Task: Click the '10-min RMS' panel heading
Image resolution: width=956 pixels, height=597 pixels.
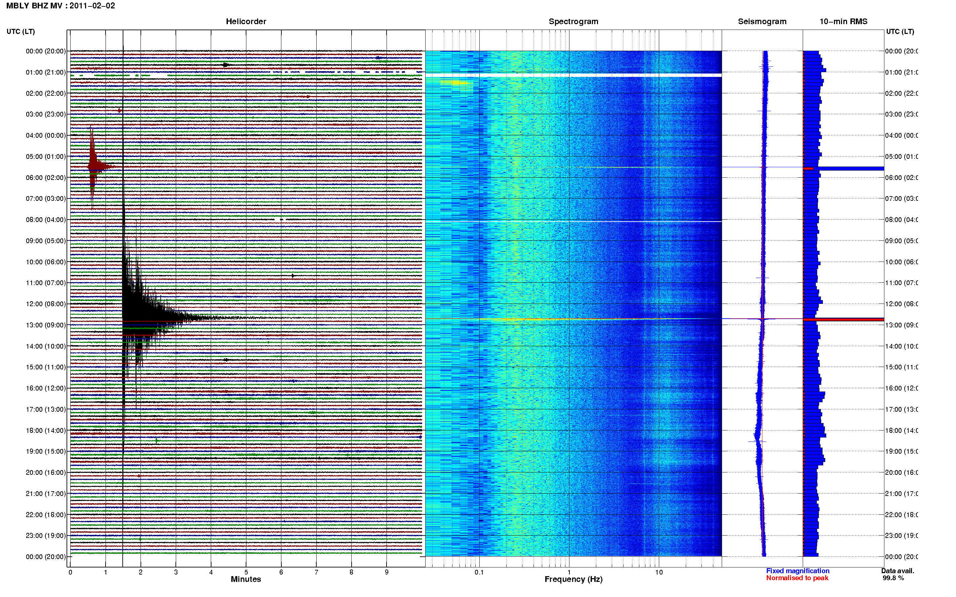Action: point(843,21)
